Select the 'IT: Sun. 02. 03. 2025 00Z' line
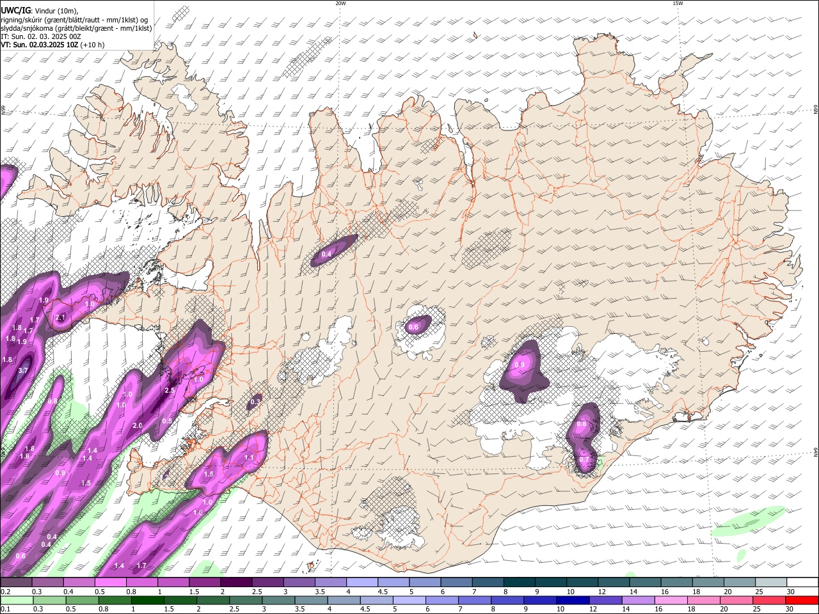Viewport: 819px width, 614px height. click(41, 36)
